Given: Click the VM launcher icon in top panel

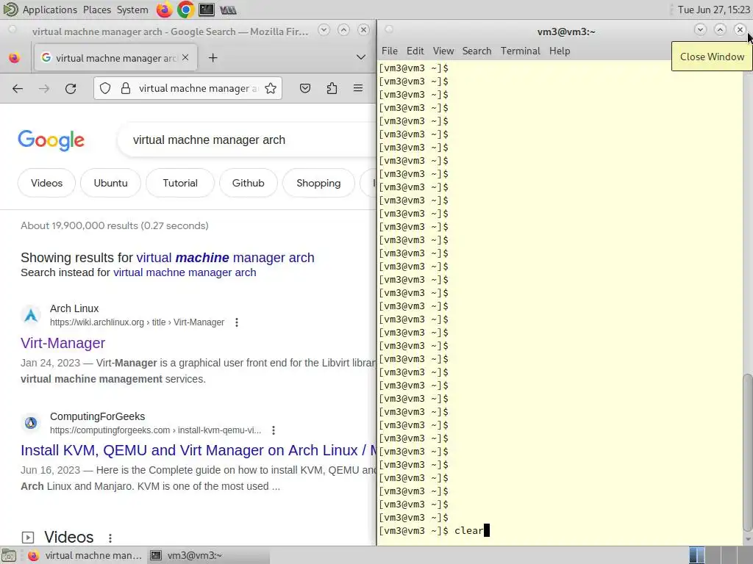Looking at the screenshot, I should coord(228,10).
